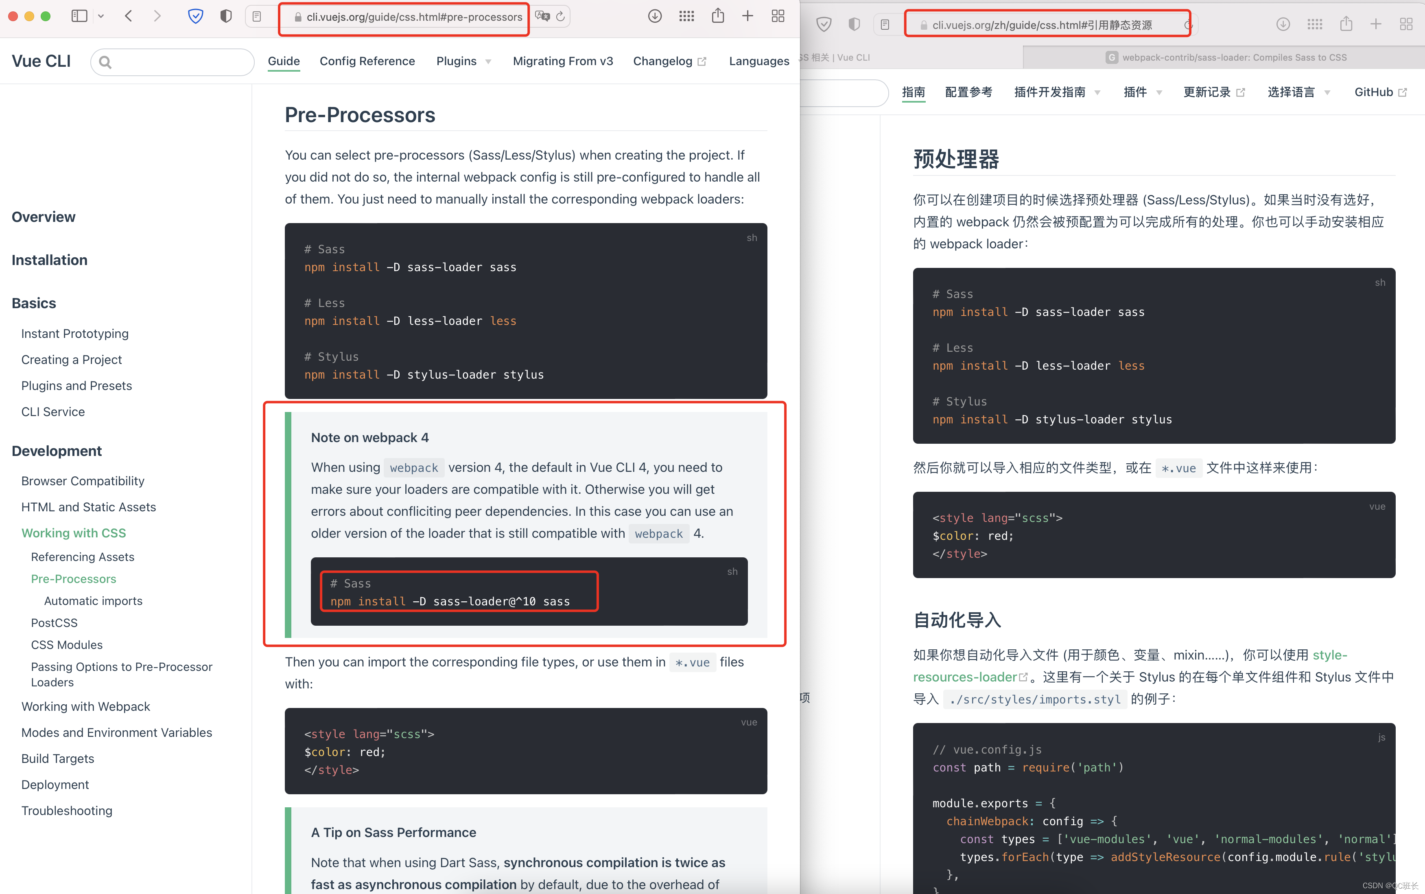This screenshot has height=894, width=1425.
Task: Toggle webpage translation in the left address bar
Action: pyautogui.click(x=543, y=17)
